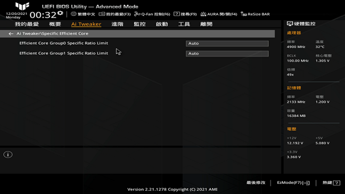Open the 監控 tab
Viewport: 345px width, 194px height.
click(139, 24)
